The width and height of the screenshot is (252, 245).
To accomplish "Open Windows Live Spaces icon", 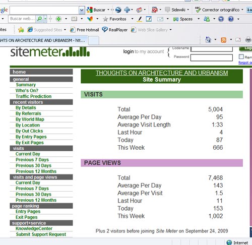I will pos(176,19).
